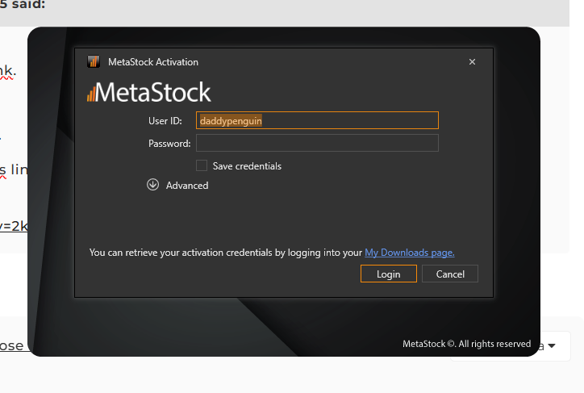Tick the Save credentials checkbox
Viewport: 584px width, 393px height.
click(x=202, y=165)
